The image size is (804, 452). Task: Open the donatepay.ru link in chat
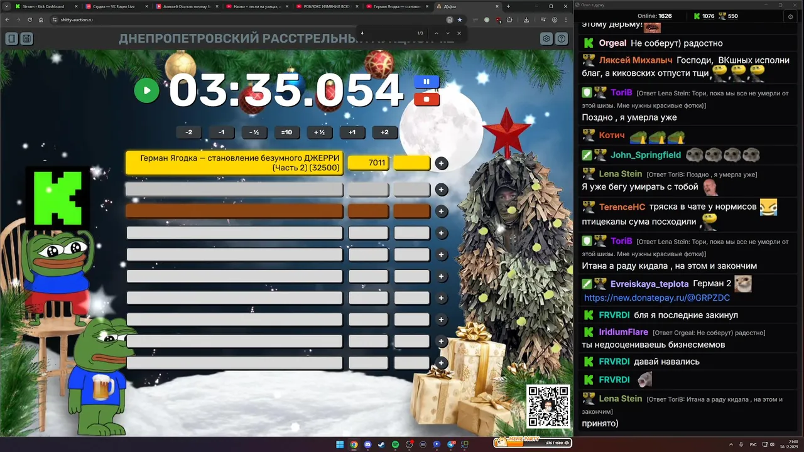point(657,298)
